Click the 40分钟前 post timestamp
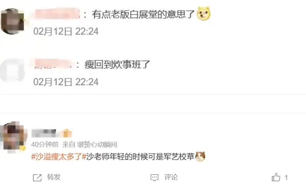 tap(45, 145)
